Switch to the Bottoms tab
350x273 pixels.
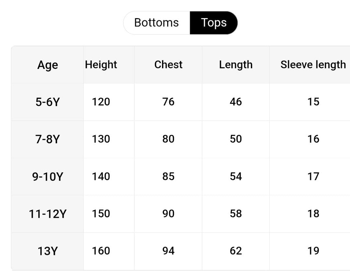(x=157, y=23)
